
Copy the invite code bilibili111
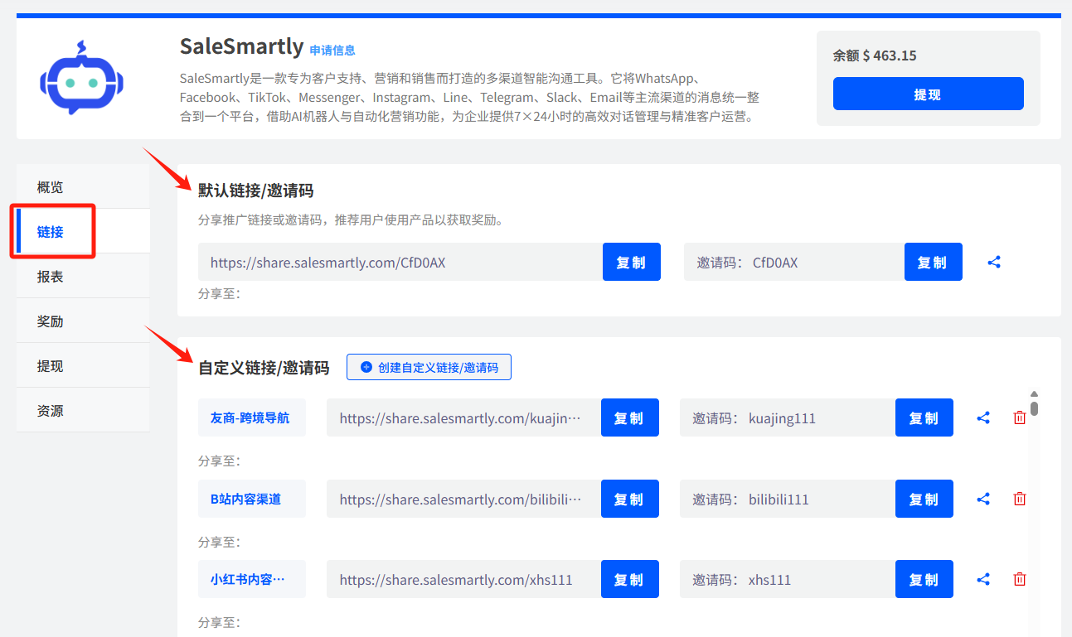924,499
